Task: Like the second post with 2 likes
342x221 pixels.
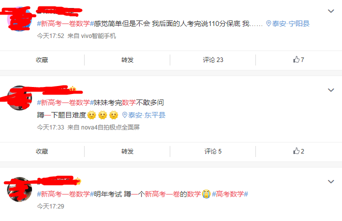Action: [x=298, y=151]
